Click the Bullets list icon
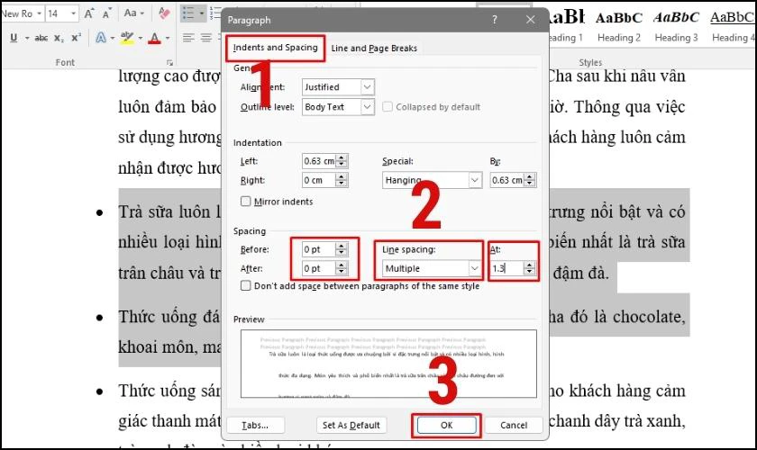Image resolution: width=757 pixels, height=450 pixels. [x=188, y=13]
